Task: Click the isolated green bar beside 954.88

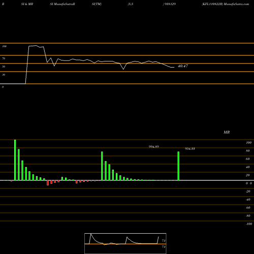Action: pos(178,166)
